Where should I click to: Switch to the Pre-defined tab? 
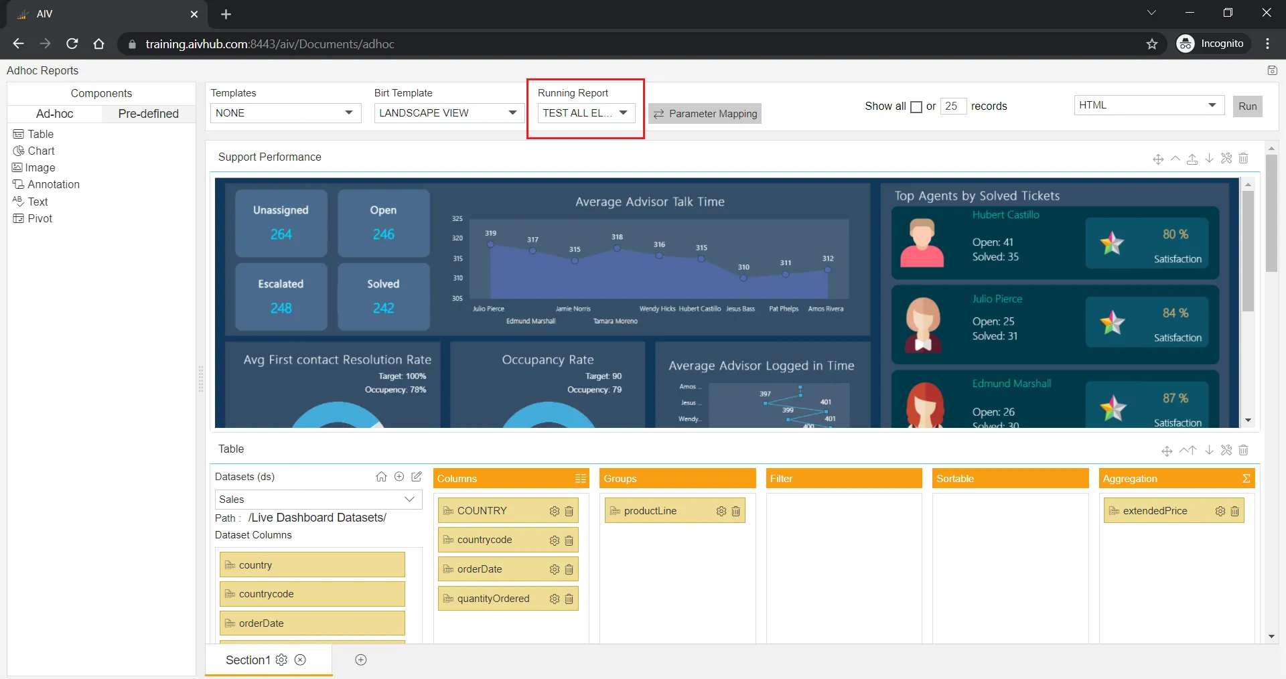click(149, 114)
